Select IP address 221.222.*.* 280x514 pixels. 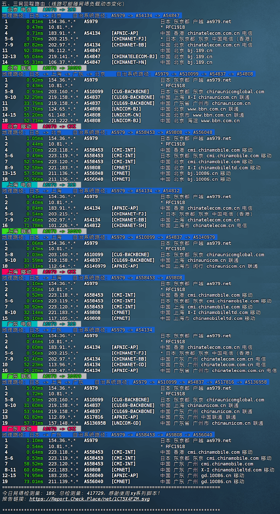[63, 121]
